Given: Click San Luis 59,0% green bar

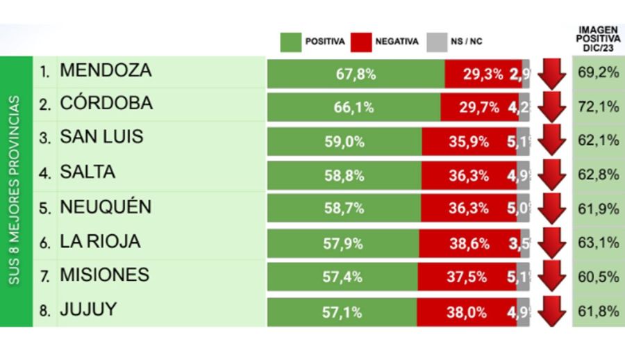Looking at the screenshot, I should coord(344,142).
